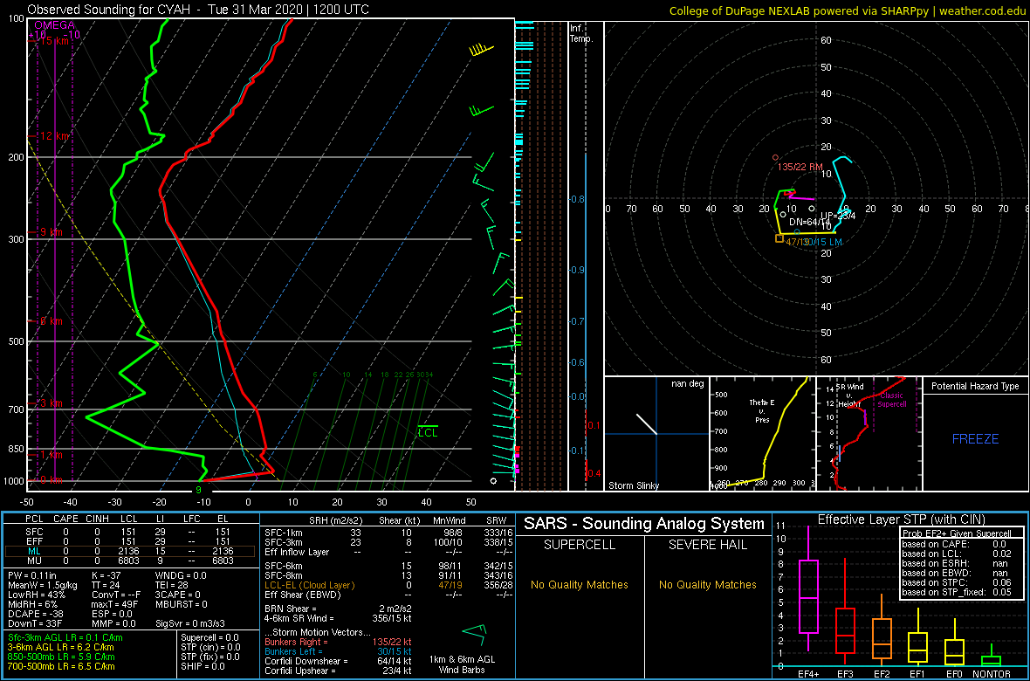Screen dimensions: 1030x681
Task: Click 3-6km AGL LR = 6.2 C/km
Action: (61, 648)
